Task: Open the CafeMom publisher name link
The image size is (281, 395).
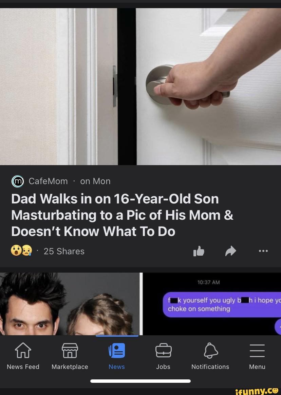Action: click(48, 181)
